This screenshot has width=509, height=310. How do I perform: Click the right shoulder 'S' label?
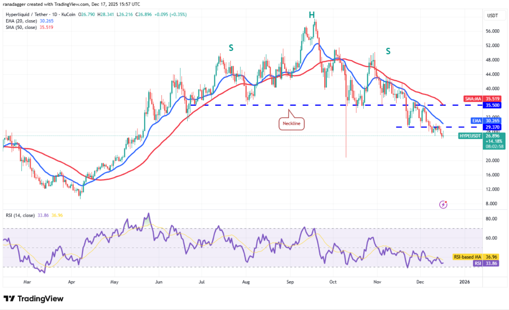[388, 51]
